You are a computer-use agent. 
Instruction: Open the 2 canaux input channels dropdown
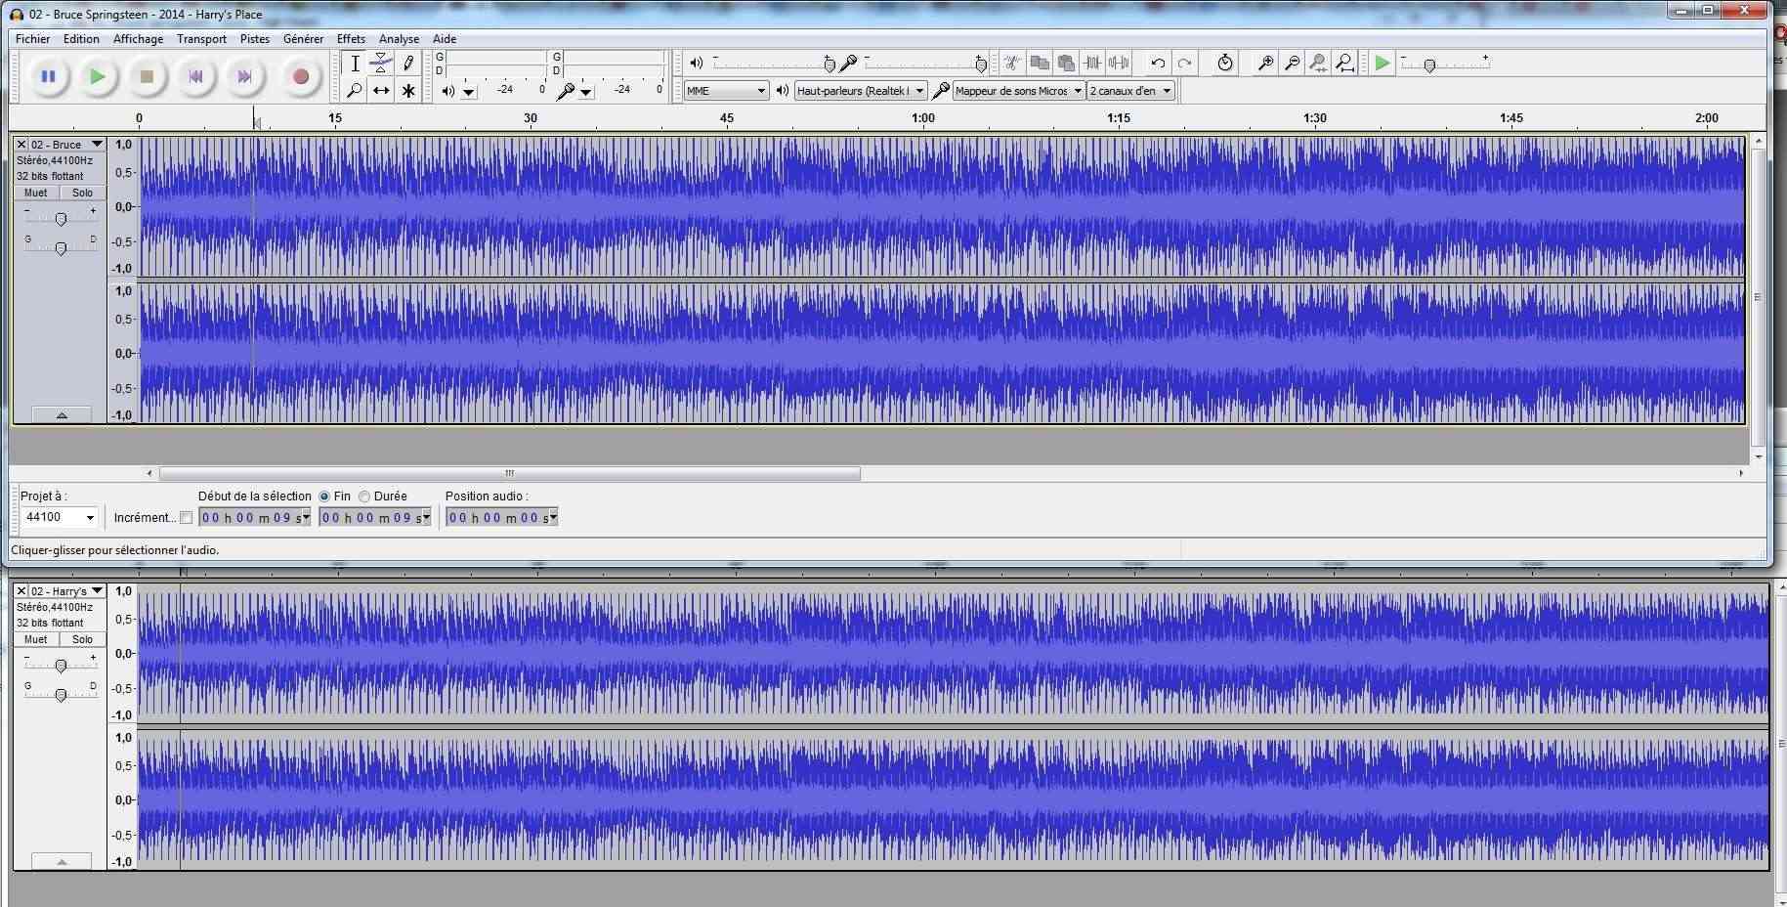[x=1130, y=91]
